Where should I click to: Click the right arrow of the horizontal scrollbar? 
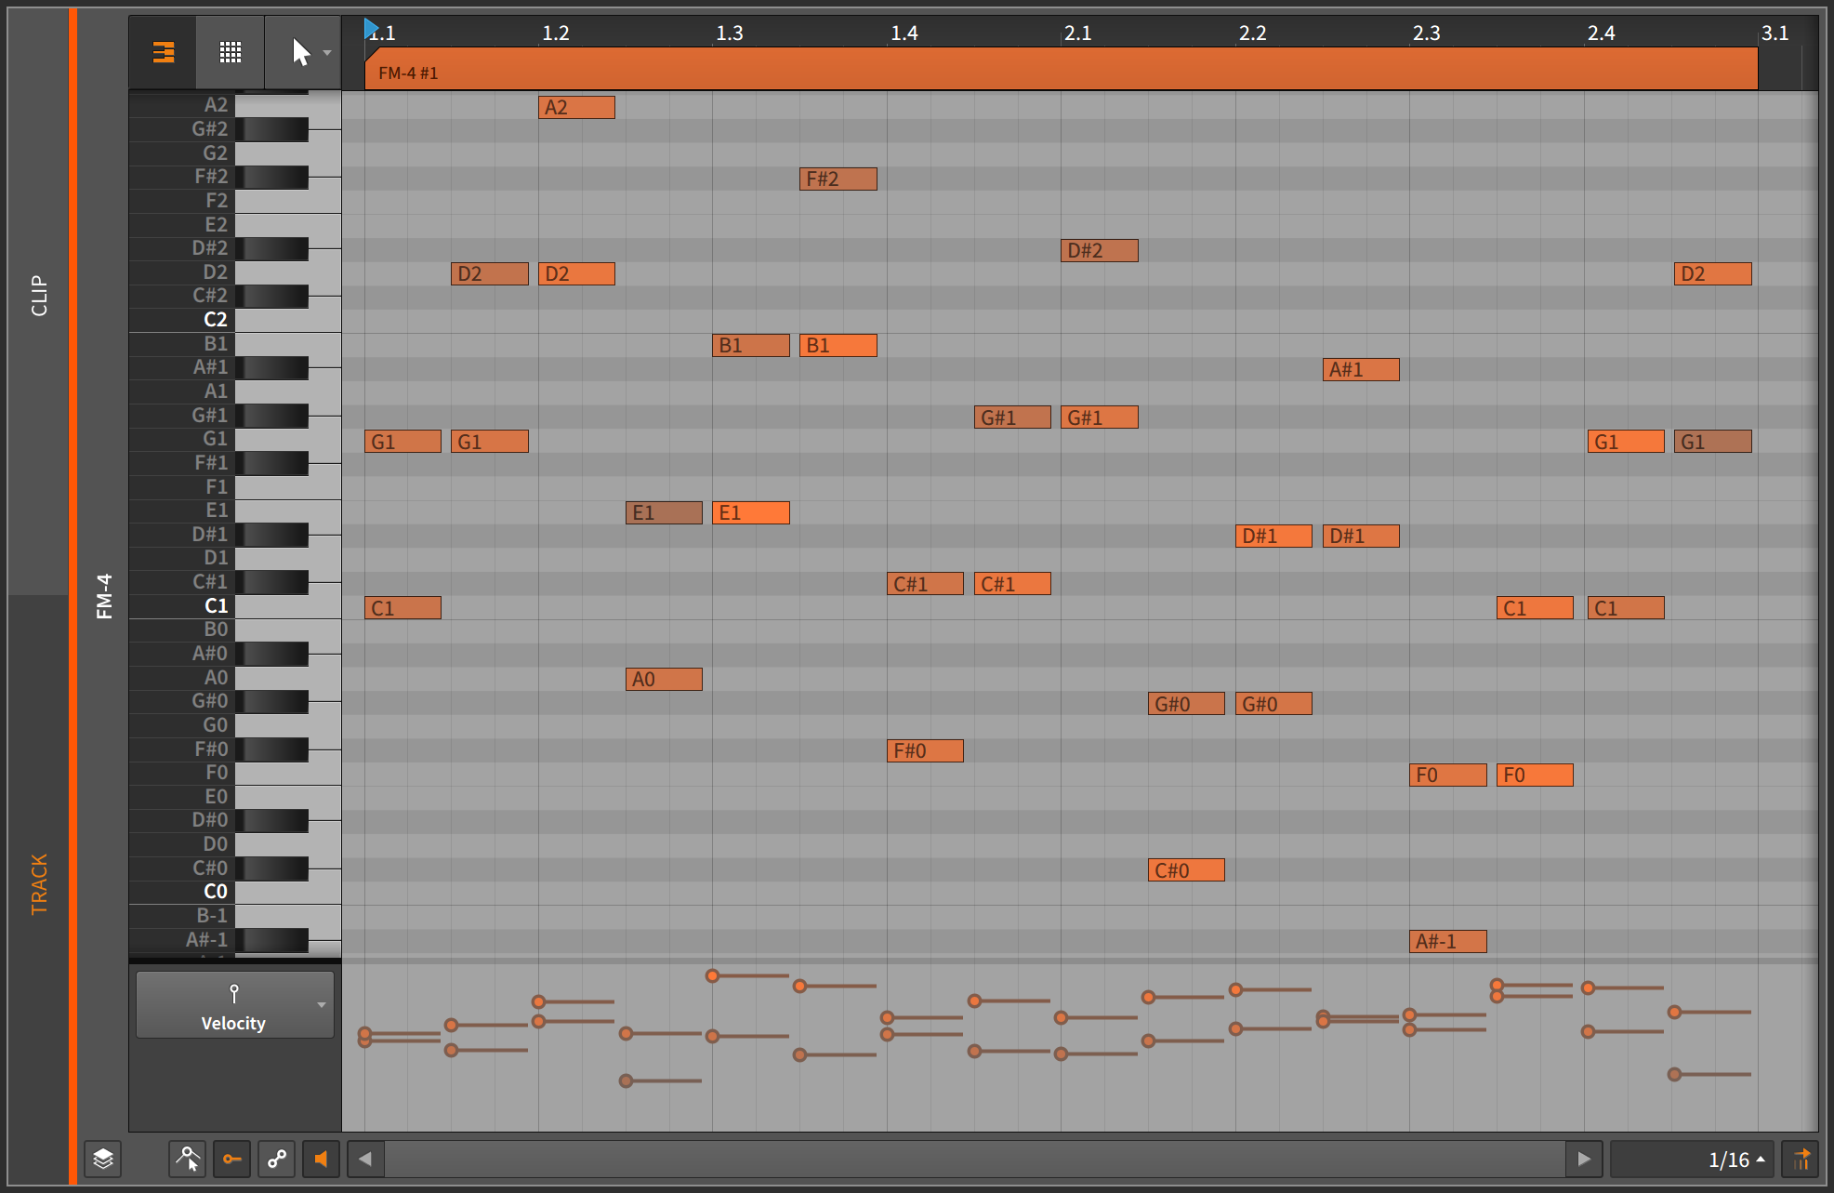point(1585,1160)
